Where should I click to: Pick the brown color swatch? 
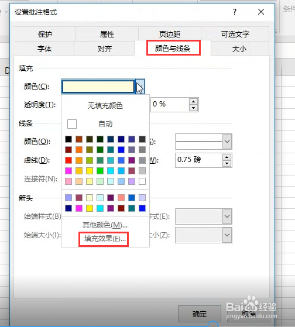79,139
